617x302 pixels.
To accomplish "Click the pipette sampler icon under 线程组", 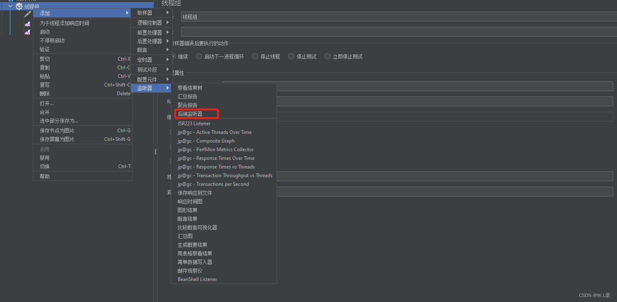I will 28,14.
